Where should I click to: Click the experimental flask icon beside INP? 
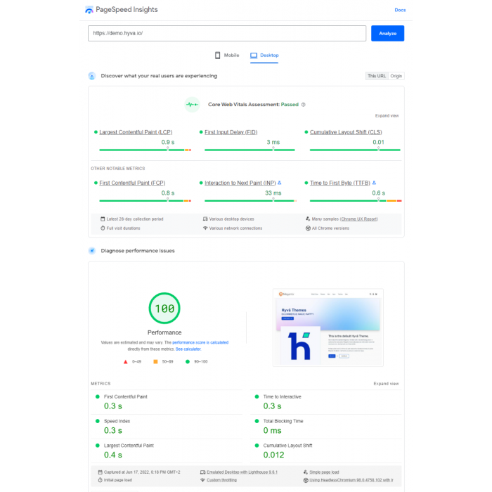tap(280, 183)
